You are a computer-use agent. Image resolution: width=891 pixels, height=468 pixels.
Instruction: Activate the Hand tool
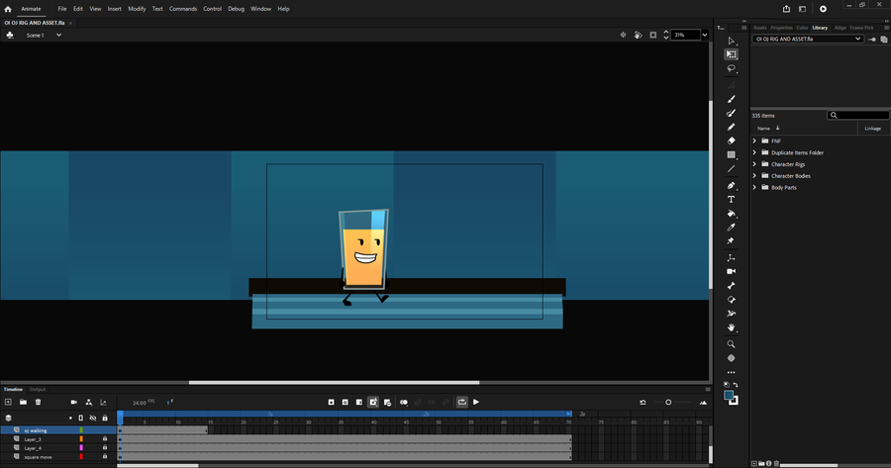pyautogui.click(x=732, y=328)
